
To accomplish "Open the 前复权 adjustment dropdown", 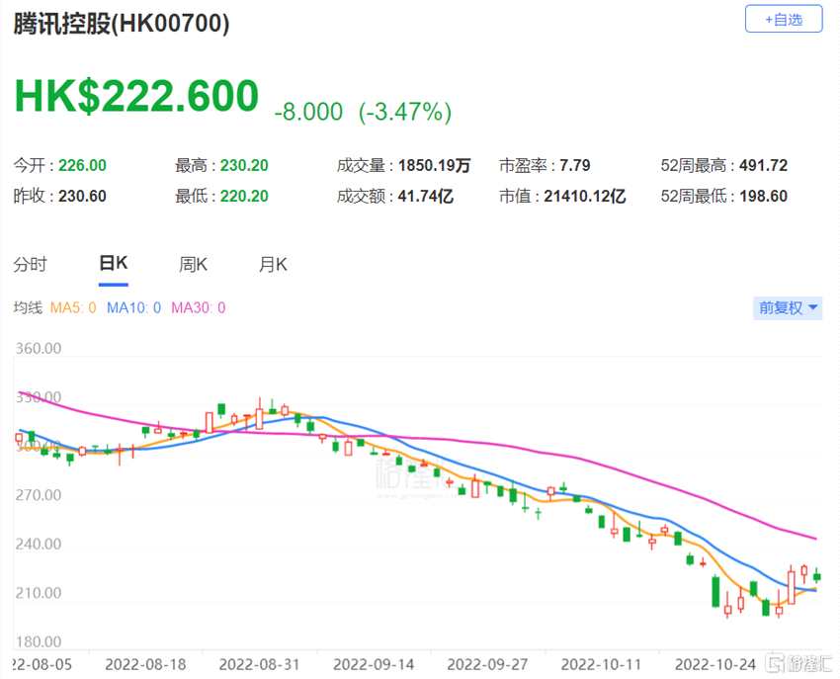I will [x=788, y=307].
